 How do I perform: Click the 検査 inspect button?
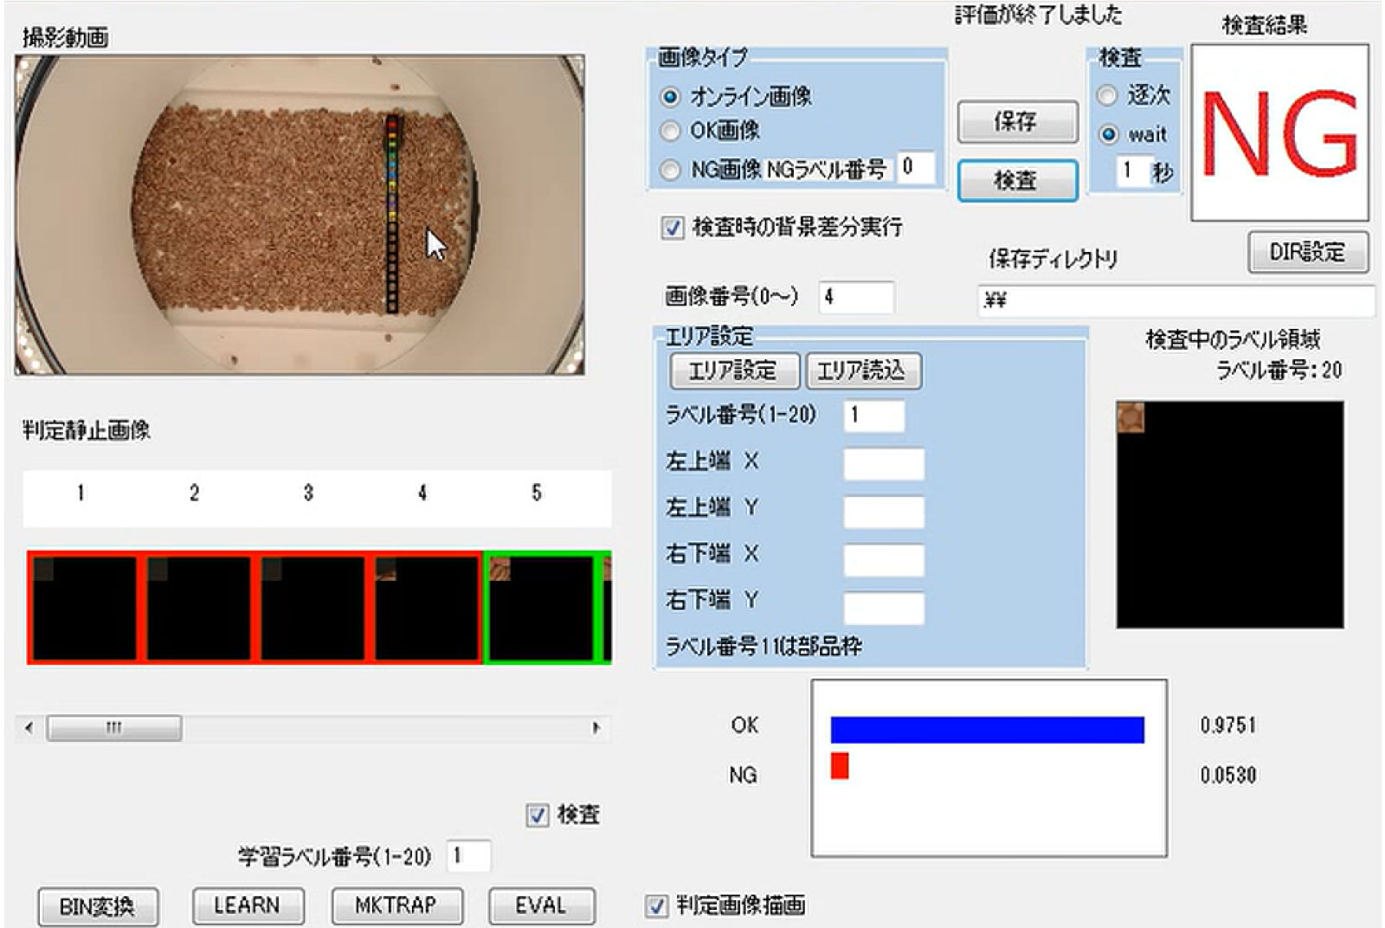point(1016,180)
